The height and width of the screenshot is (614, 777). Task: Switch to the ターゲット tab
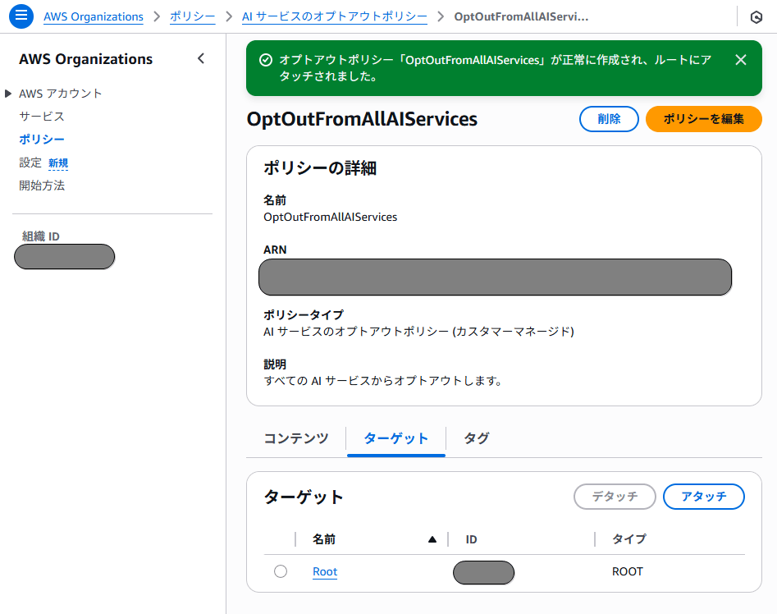coord(396,438)
